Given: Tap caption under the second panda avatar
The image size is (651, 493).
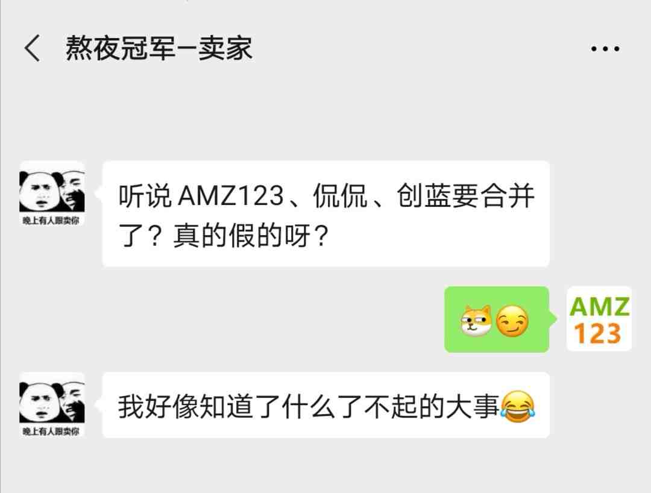Looking at the screenshot, I should click(x=51, y=432).
